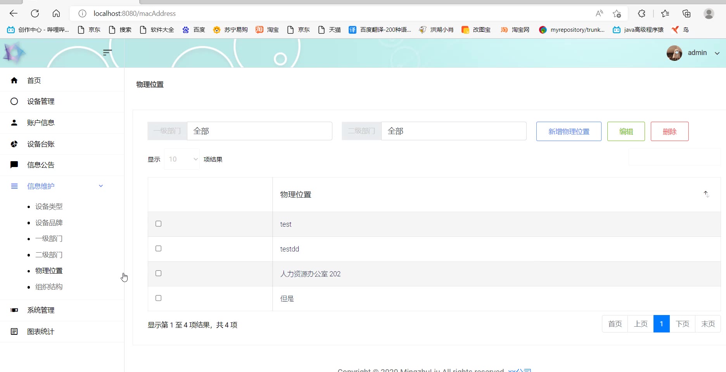Tick the checkbox for the test row
This screenshot has width=726, height=372.
tap(158, 224)
